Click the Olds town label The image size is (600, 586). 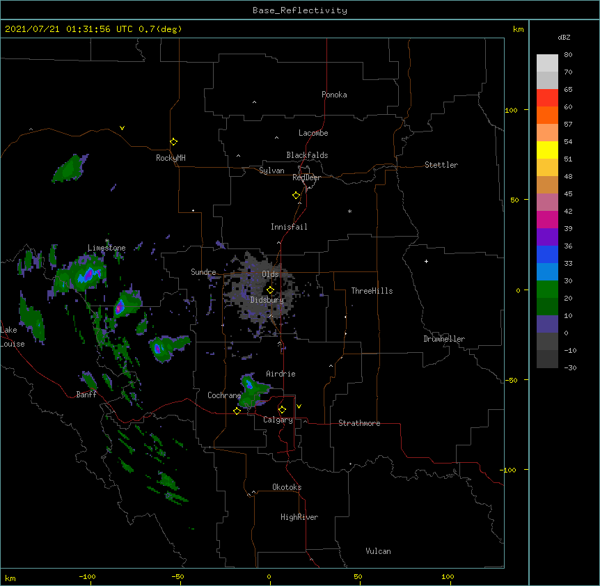click(x=270, y=274)
